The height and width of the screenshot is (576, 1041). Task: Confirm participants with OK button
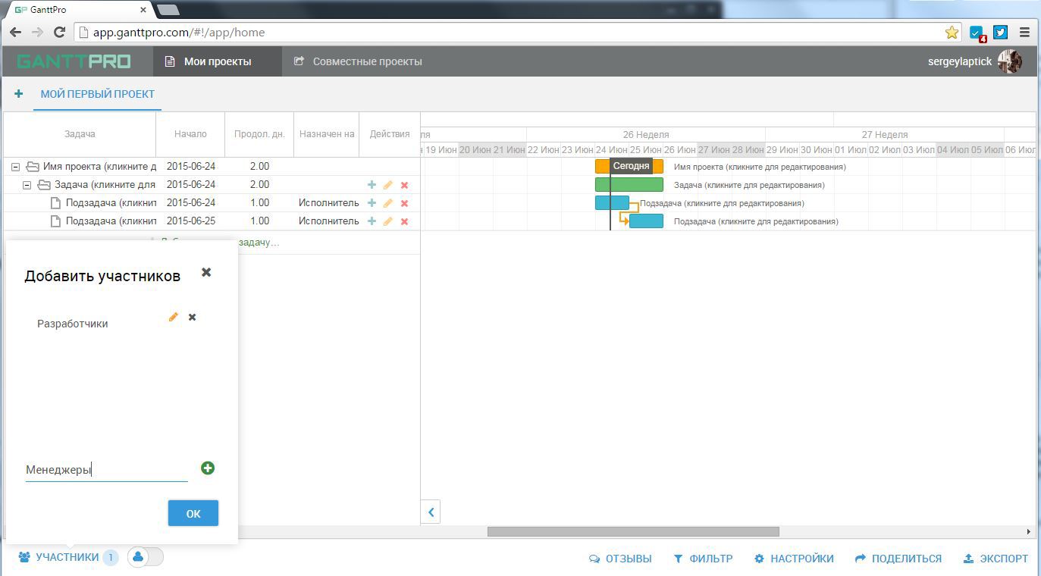(x=193, y=513)
